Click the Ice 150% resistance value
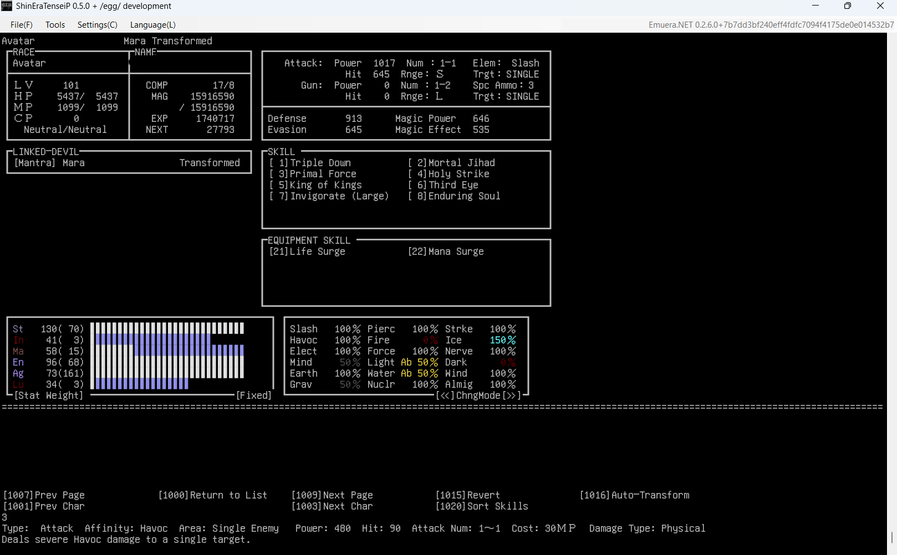This screenshot has height=555, width=897. [503, 340]
